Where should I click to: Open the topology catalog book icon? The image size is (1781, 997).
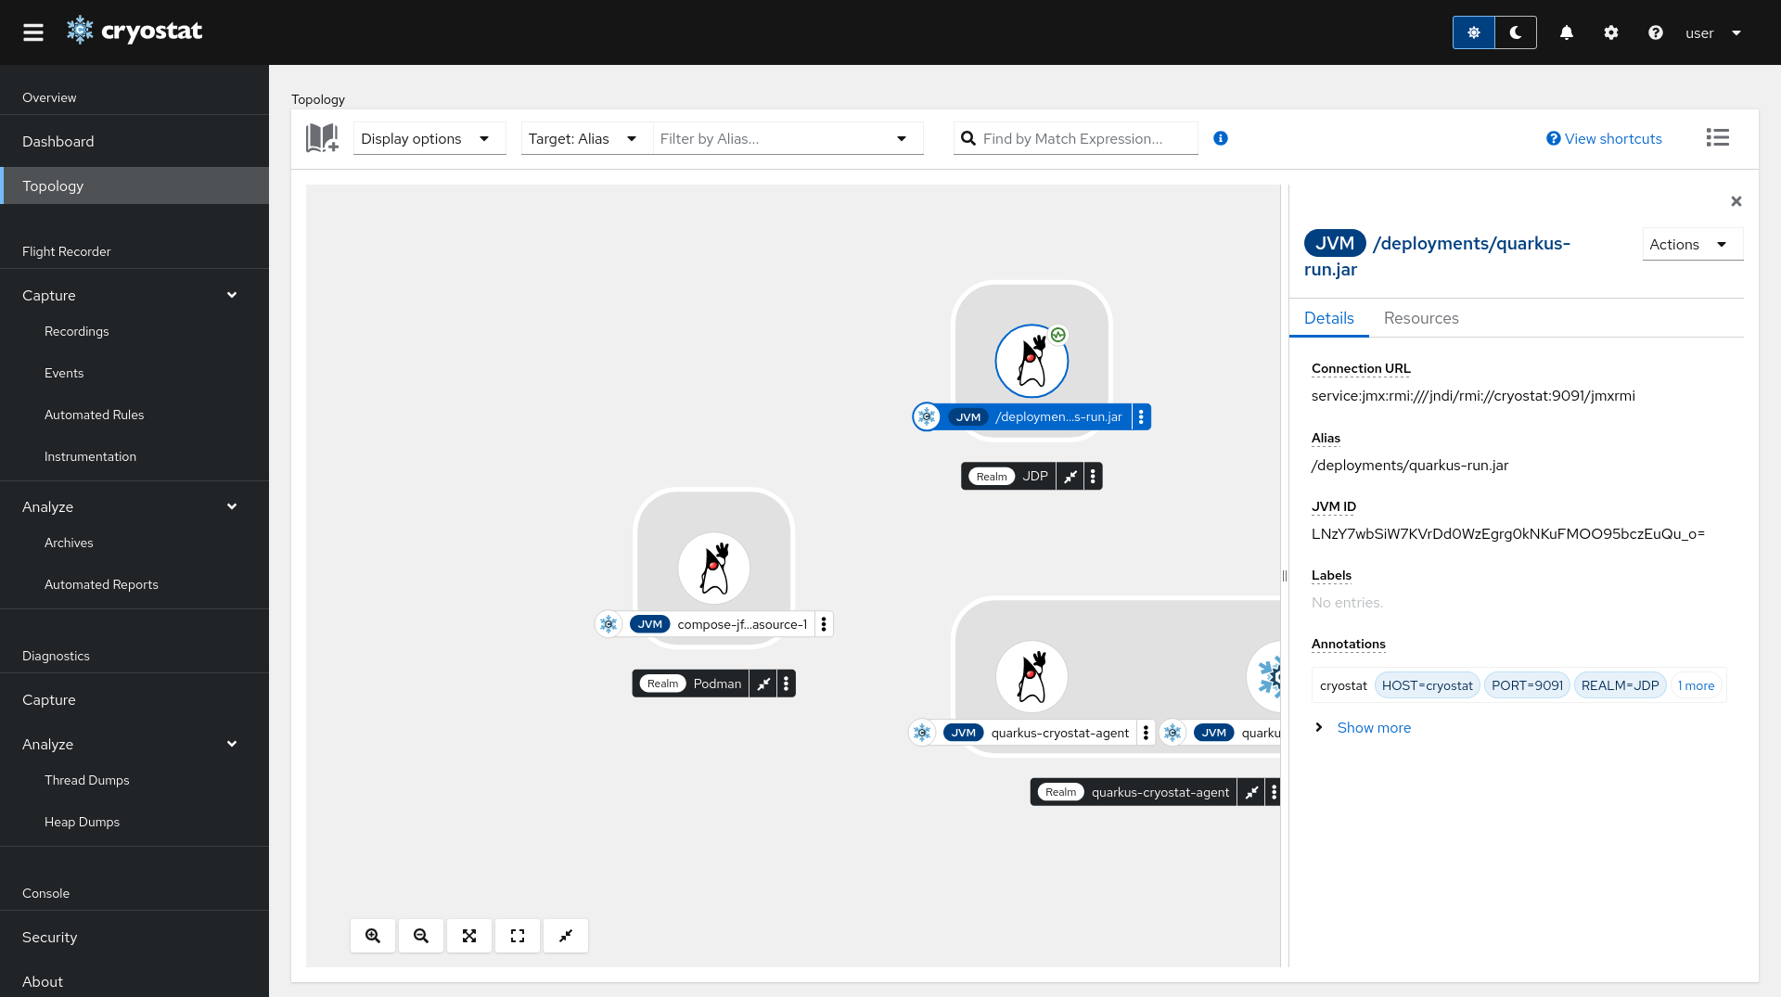[322, 138]
